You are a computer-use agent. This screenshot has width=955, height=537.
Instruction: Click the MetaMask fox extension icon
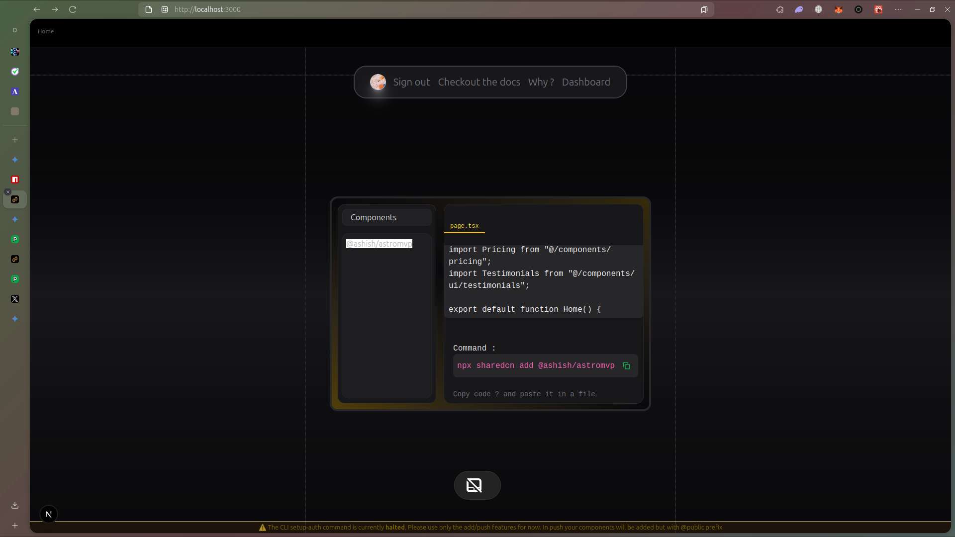[x=839, y=9]
